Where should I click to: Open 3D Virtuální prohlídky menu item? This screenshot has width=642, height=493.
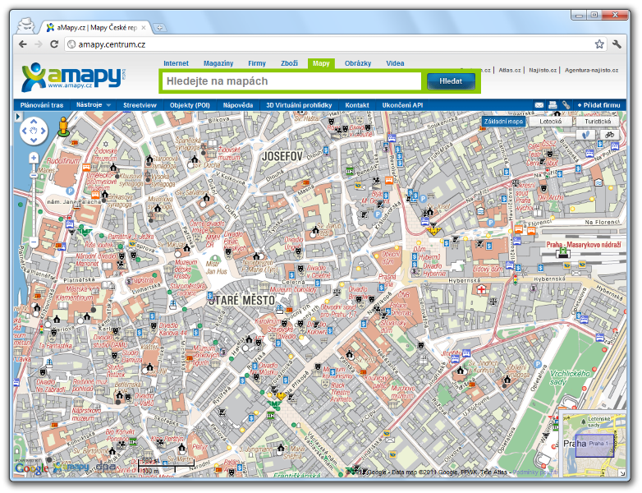click(299, 105)
